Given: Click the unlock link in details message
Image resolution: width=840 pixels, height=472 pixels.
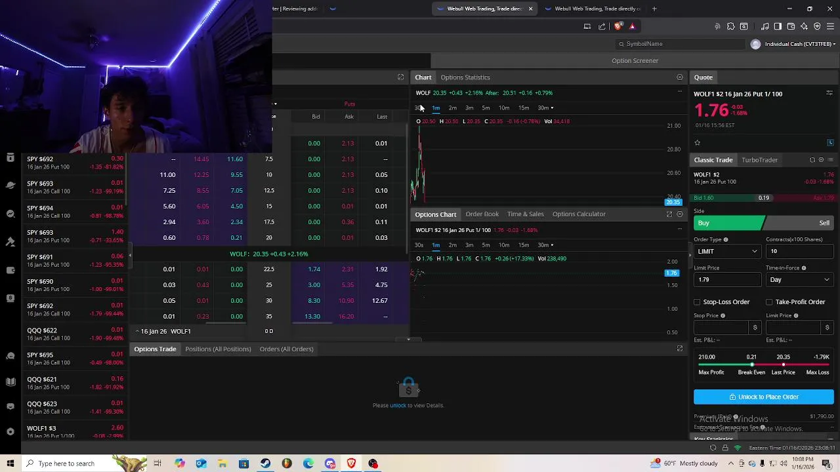Looking at the screenshot, I should 398,405.
